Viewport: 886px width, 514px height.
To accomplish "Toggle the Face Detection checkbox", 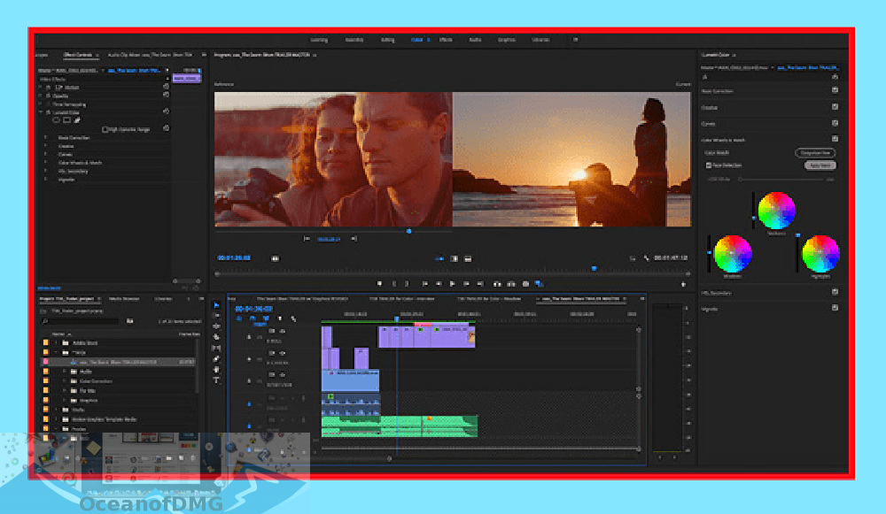I will click(x=708, y=165).
